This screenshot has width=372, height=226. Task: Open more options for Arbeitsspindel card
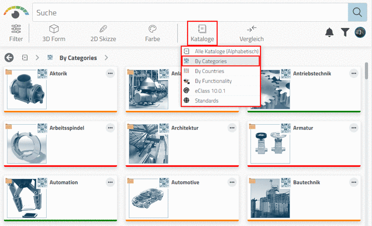(110, 128)
